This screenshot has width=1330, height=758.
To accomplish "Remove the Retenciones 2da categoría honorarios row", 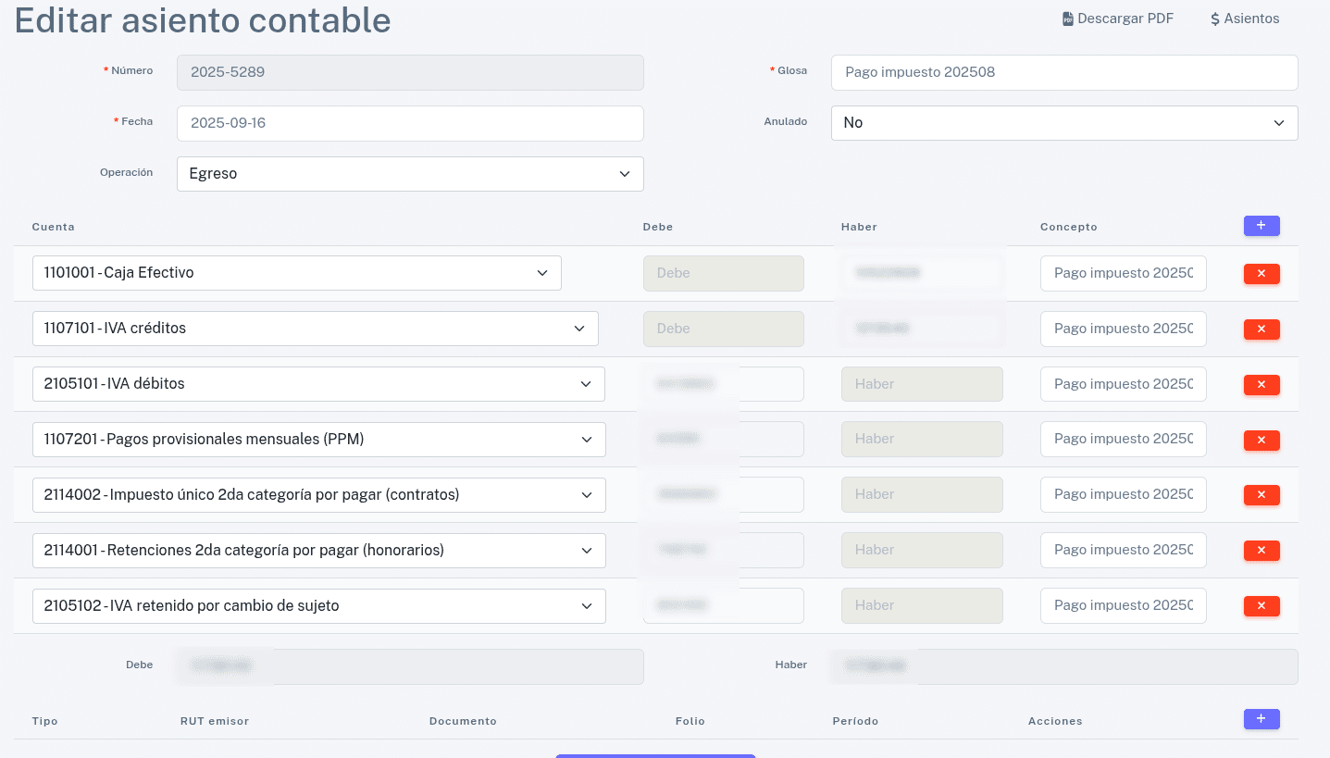I will coord(1261,552).
